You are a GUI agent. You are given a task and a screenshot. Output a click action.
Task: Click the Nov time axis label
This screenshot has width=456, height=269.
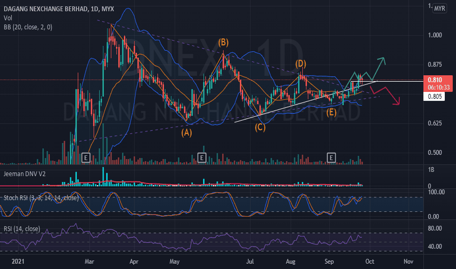point(409,262)
